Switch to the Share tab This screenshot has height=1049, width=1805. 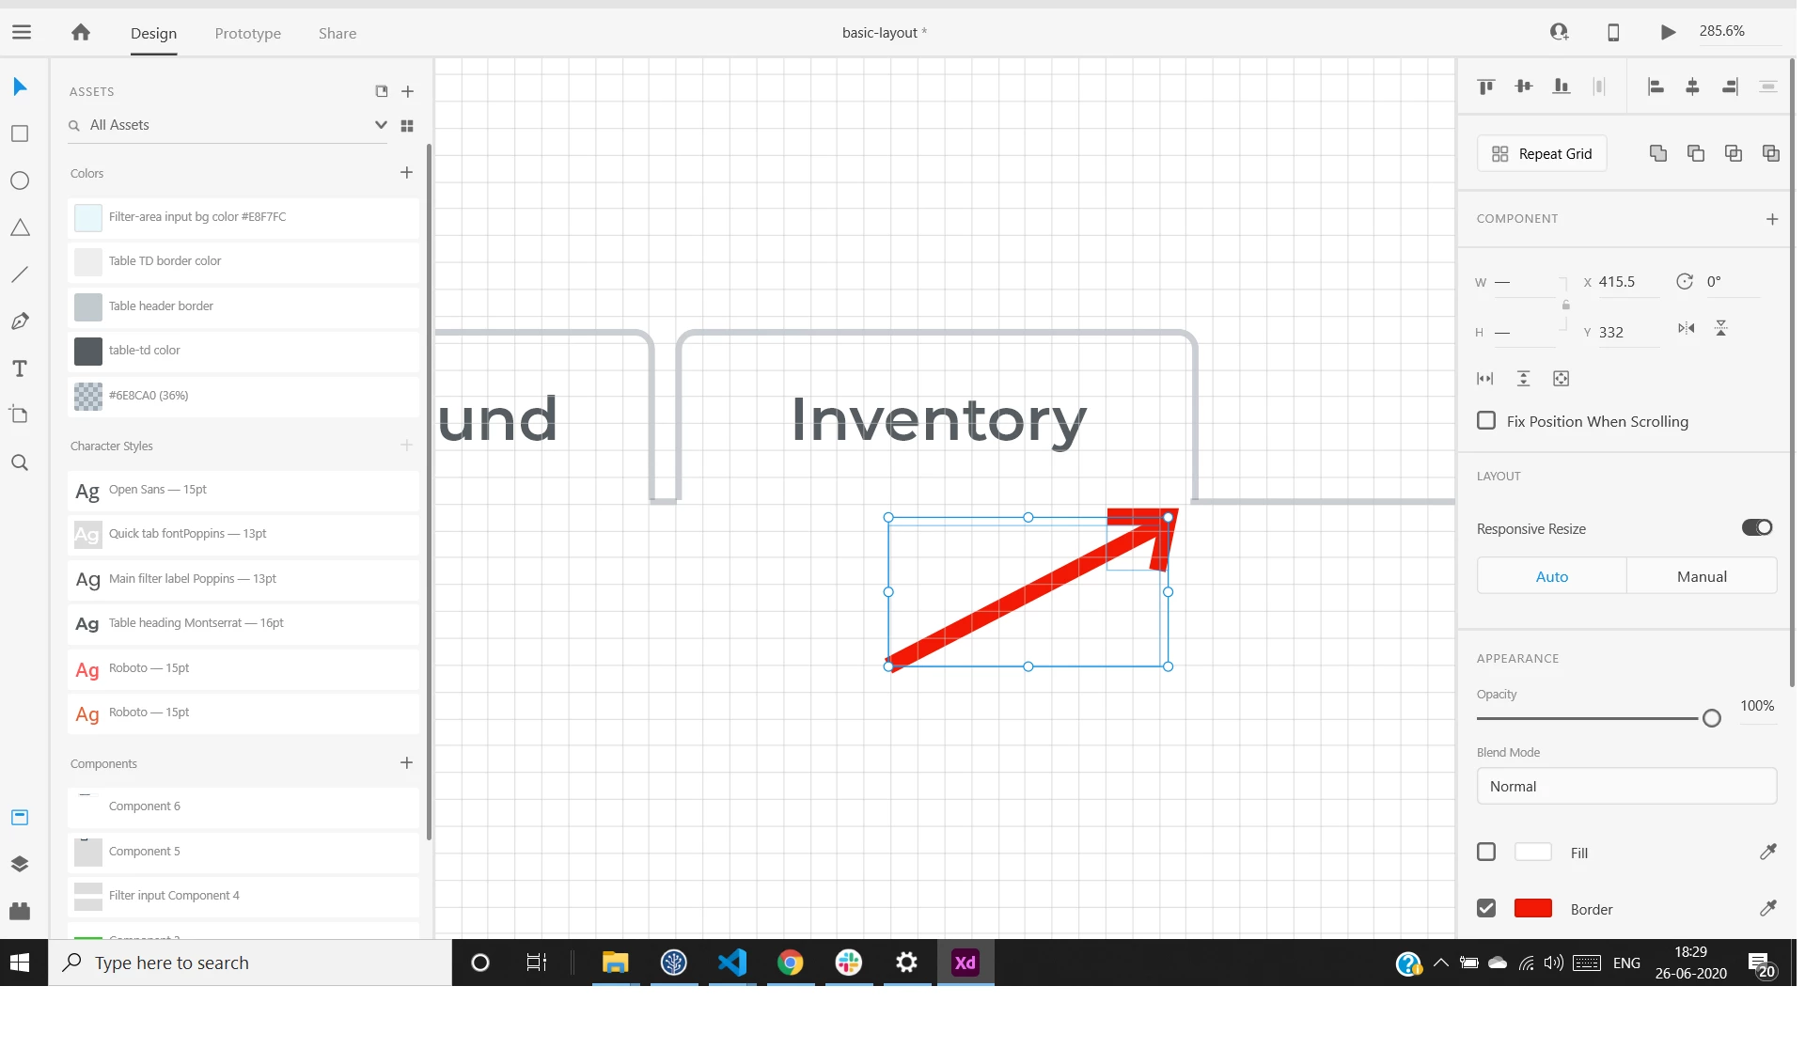tap(337, 33)
